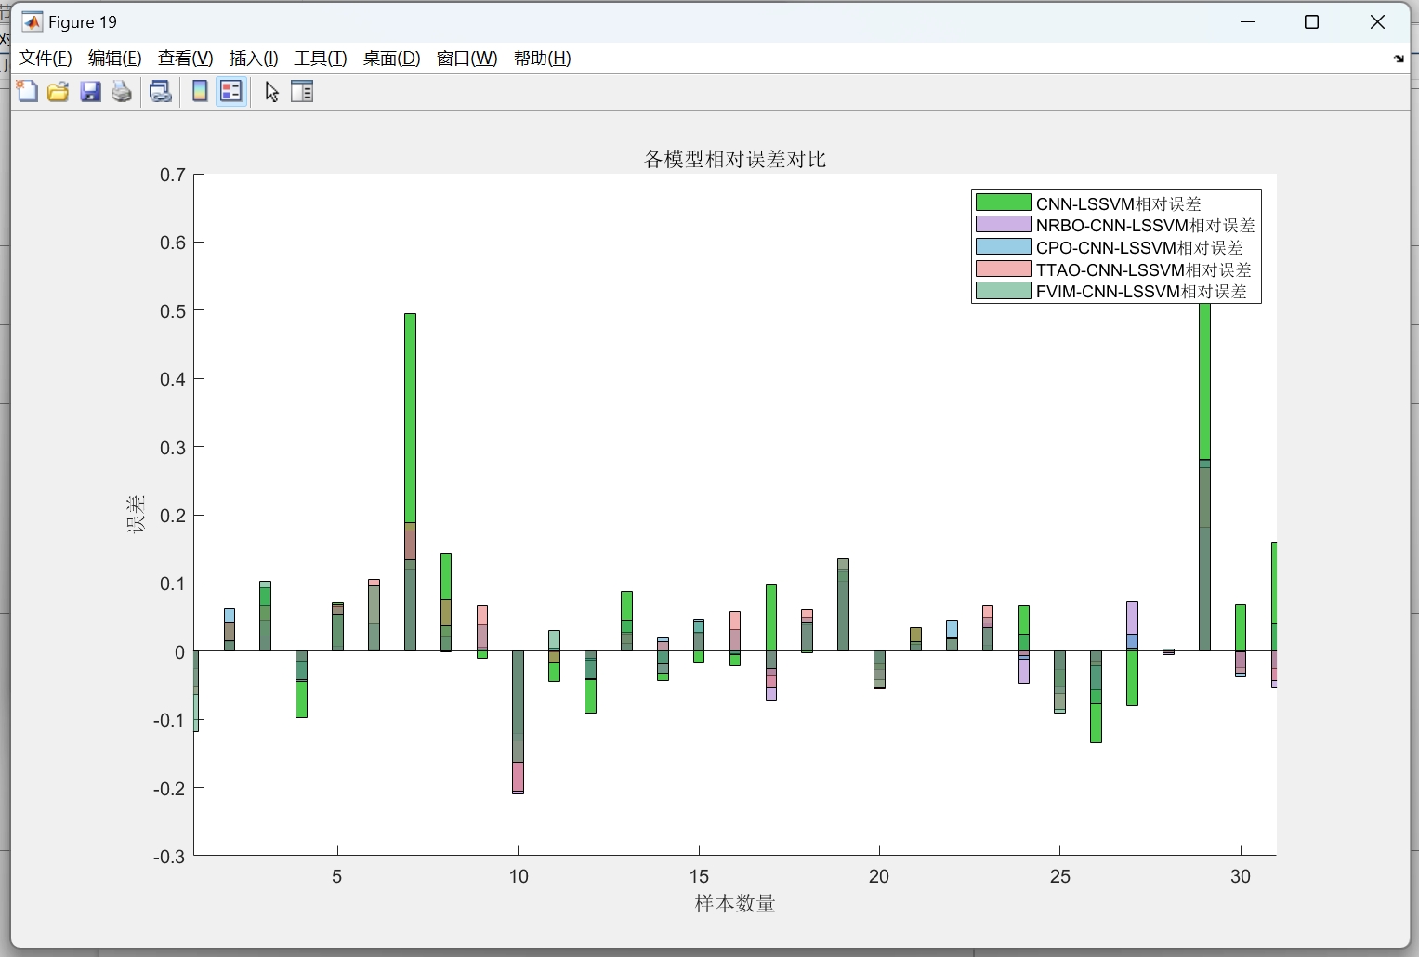Print the current figure
This screenshot has width=1419, height=957.
(x=122, y=91)
